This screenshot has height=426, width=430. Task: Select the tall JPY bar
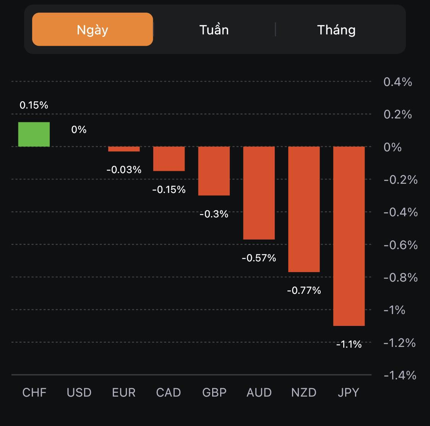[x=349, y=236]
